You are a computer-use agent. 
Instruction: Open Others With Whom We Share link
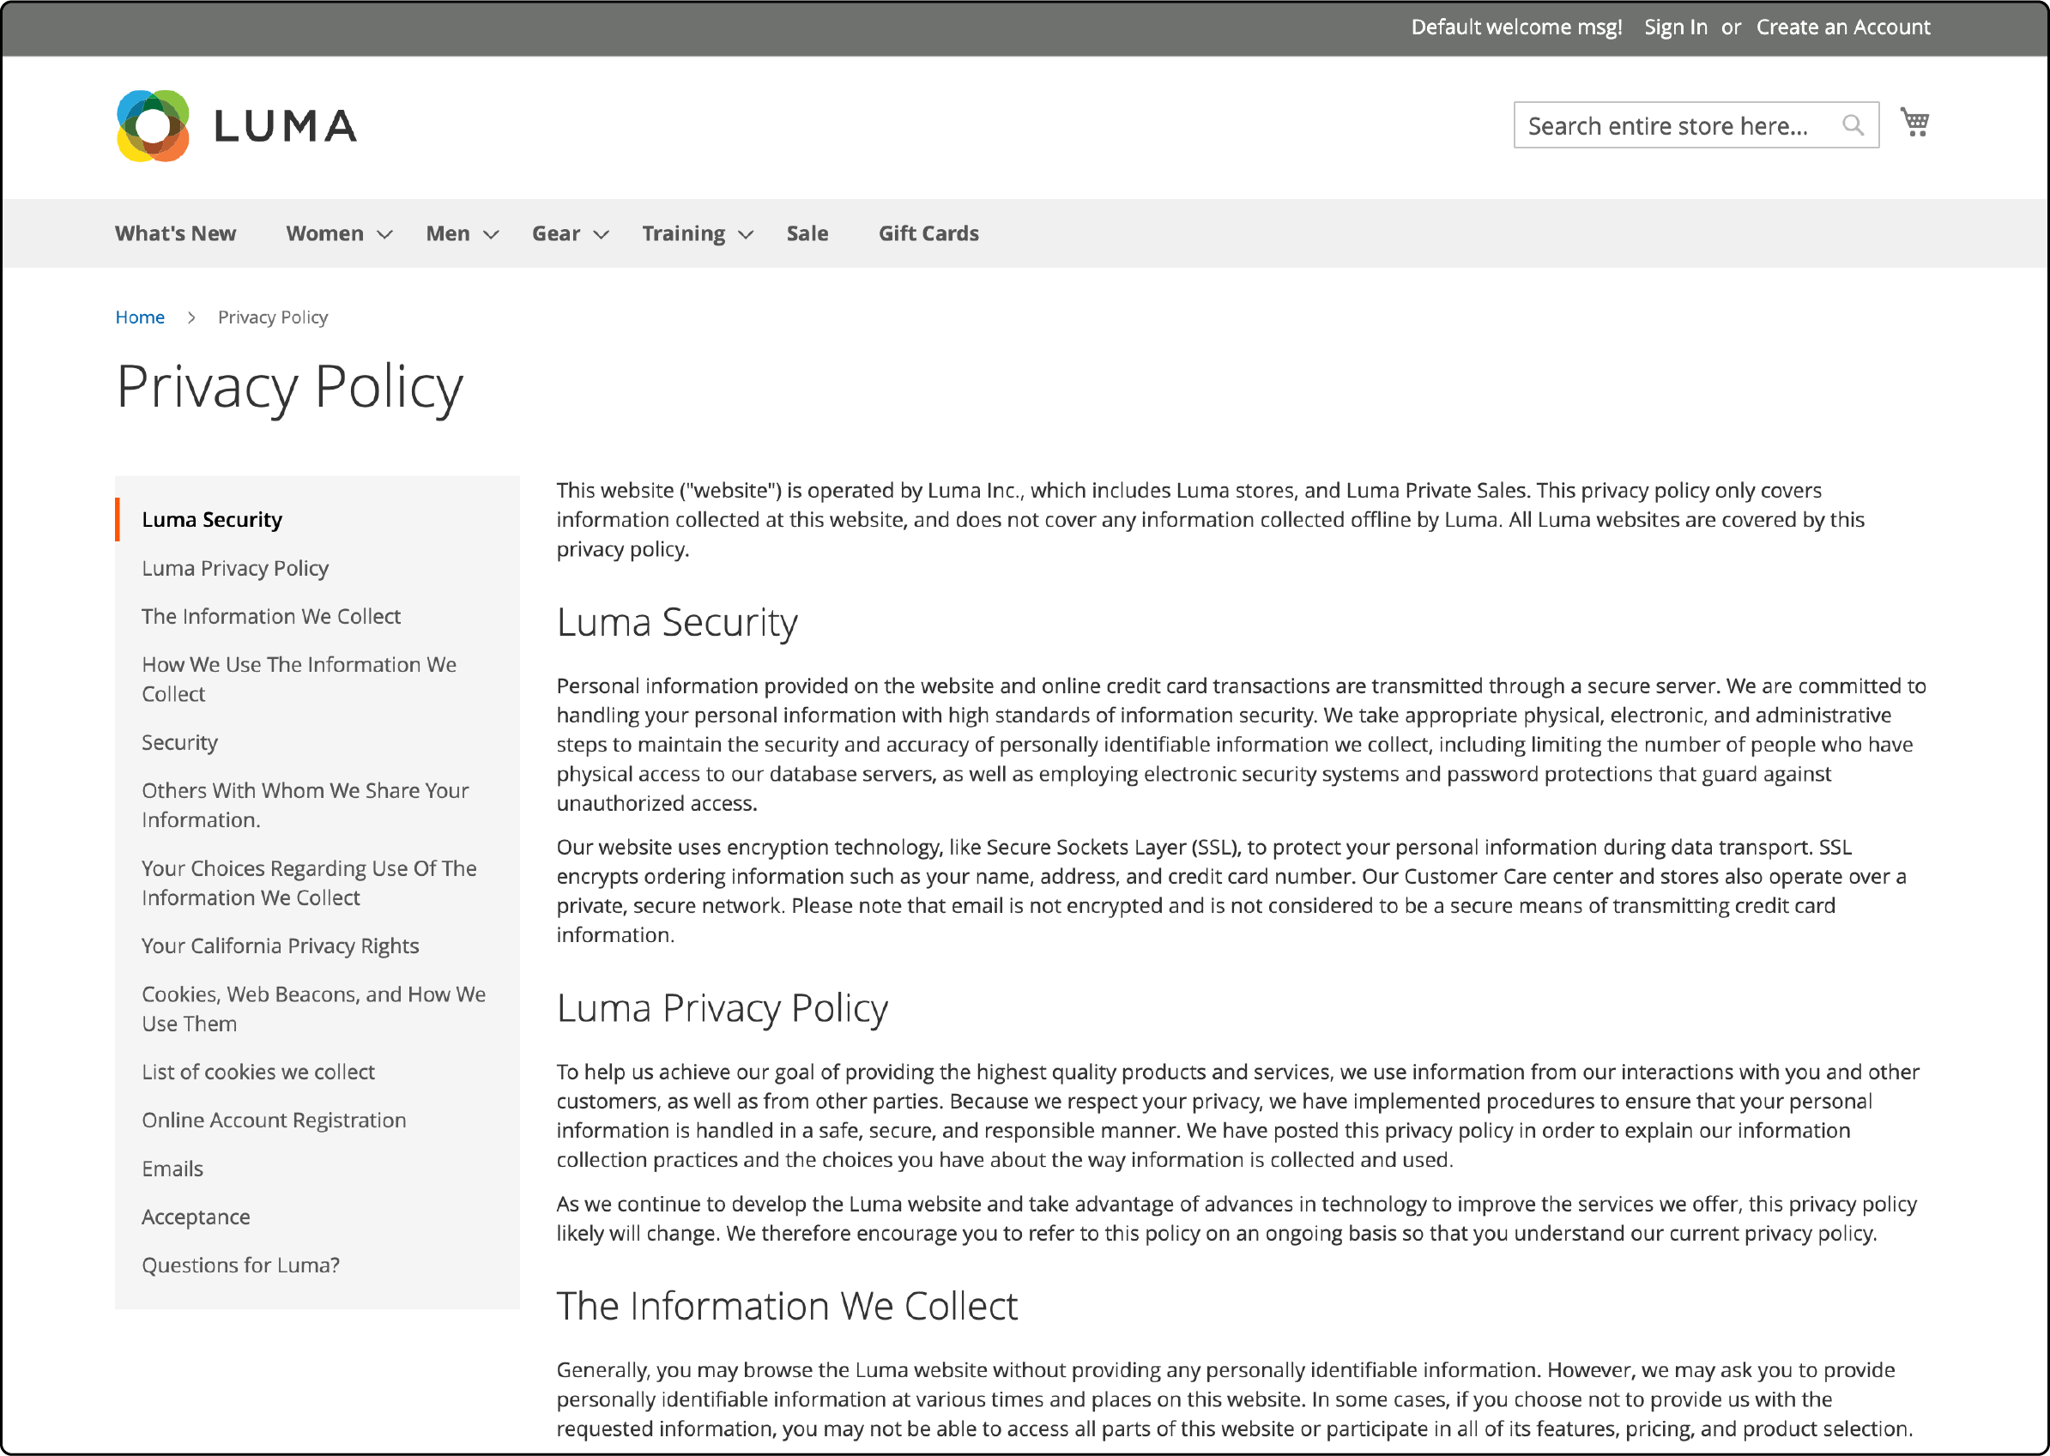(x=305, y=805)
